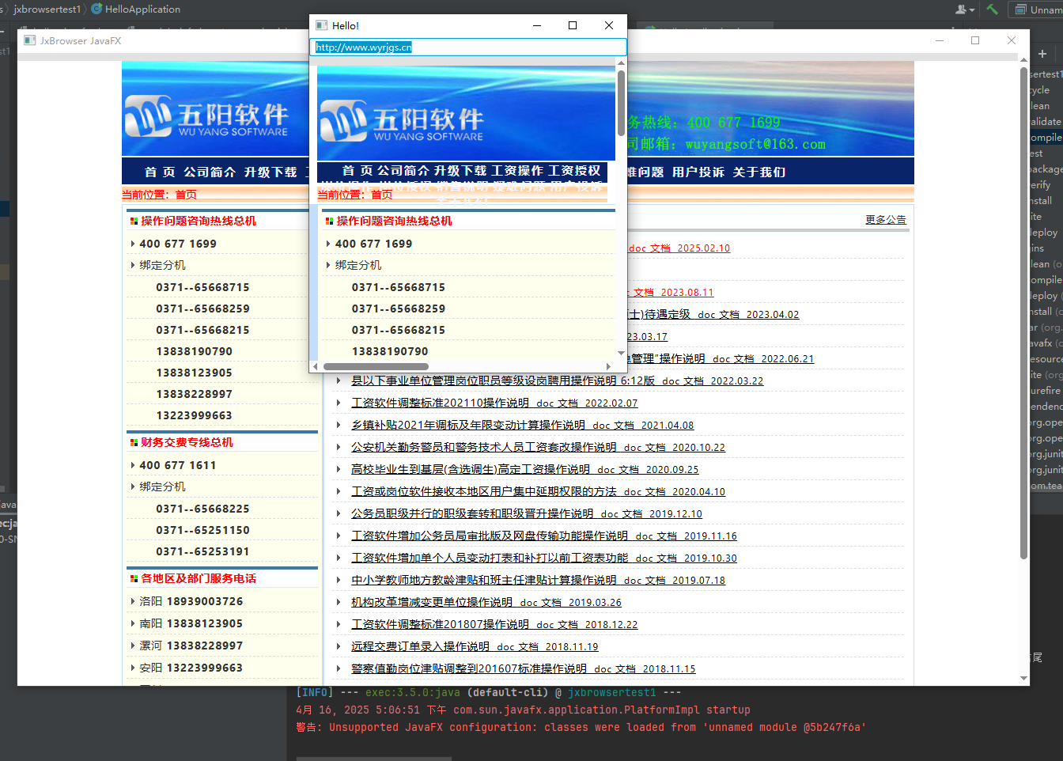Click 洛阳 18939003726 regional phone entry

[191, 601]
